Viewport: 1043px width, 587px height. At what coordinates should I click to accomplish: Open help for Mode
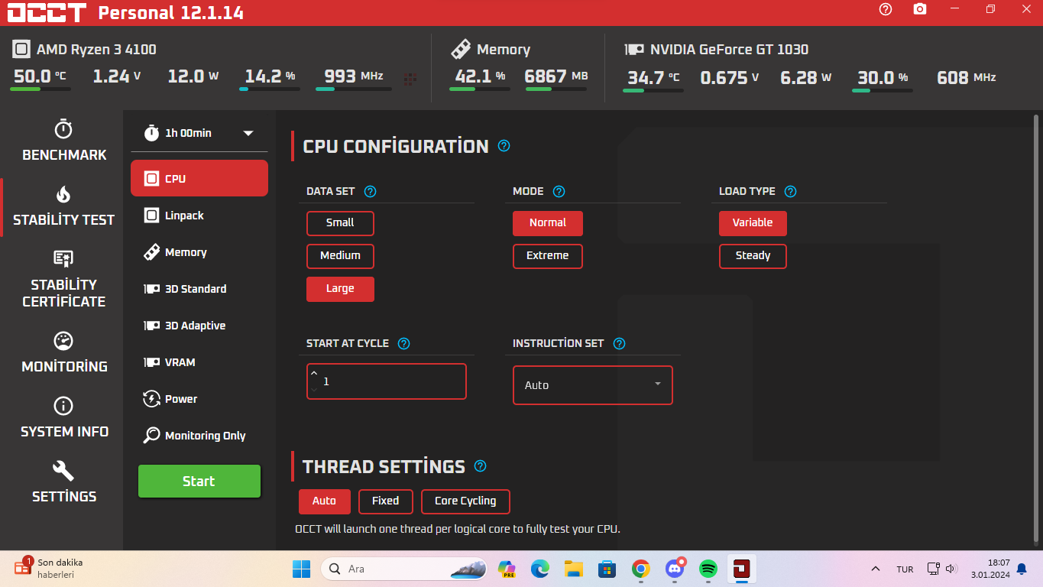coord(559,192)
